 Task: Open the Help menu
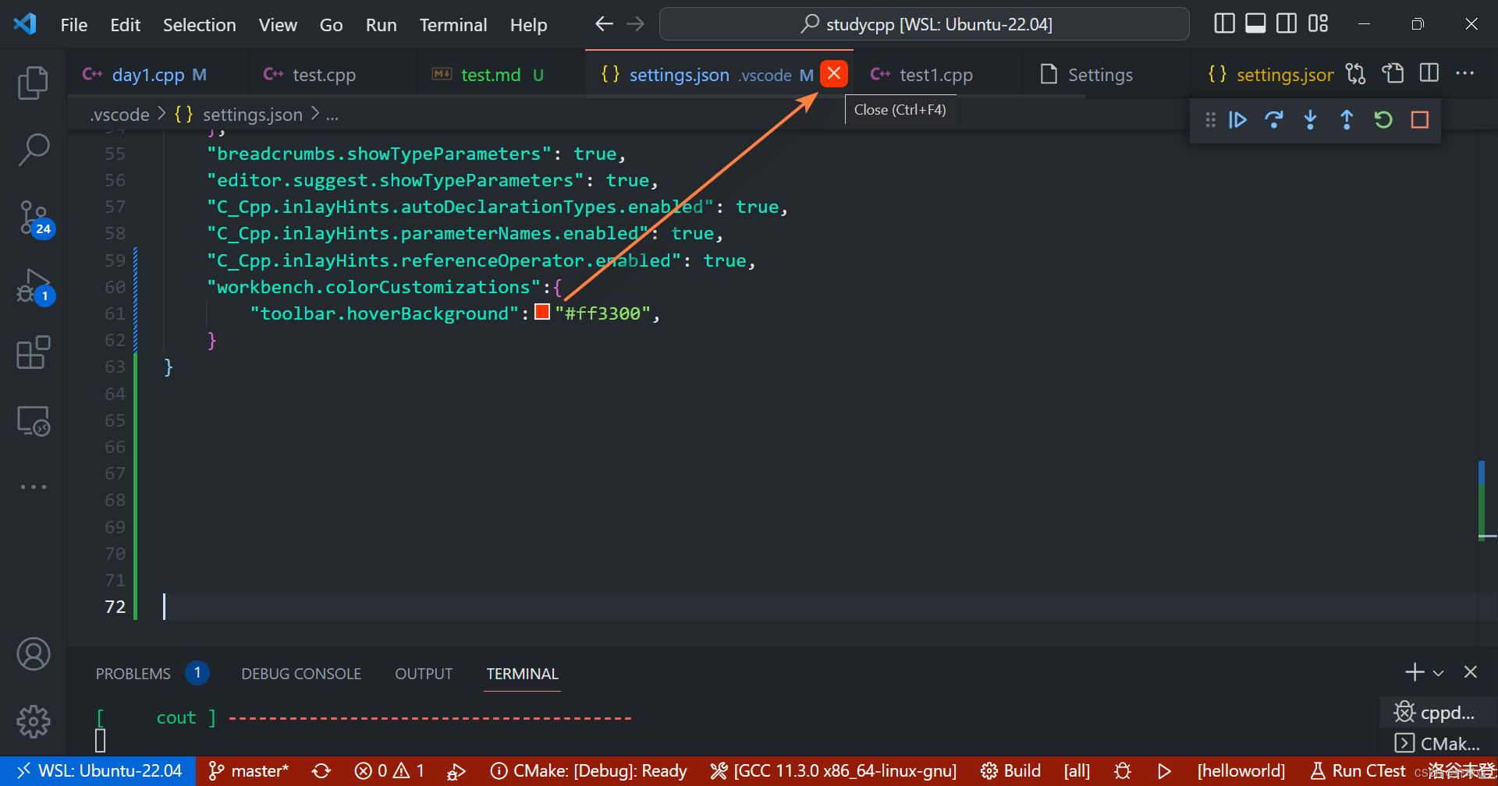528,25
